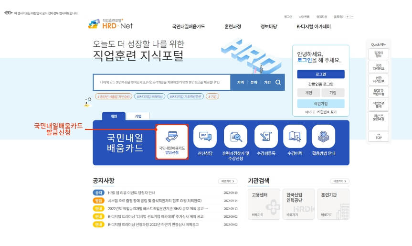Viewport: 412px width, 246px height.
Task: Click the search magnifier icon
Action: click(x=278, y=83)
